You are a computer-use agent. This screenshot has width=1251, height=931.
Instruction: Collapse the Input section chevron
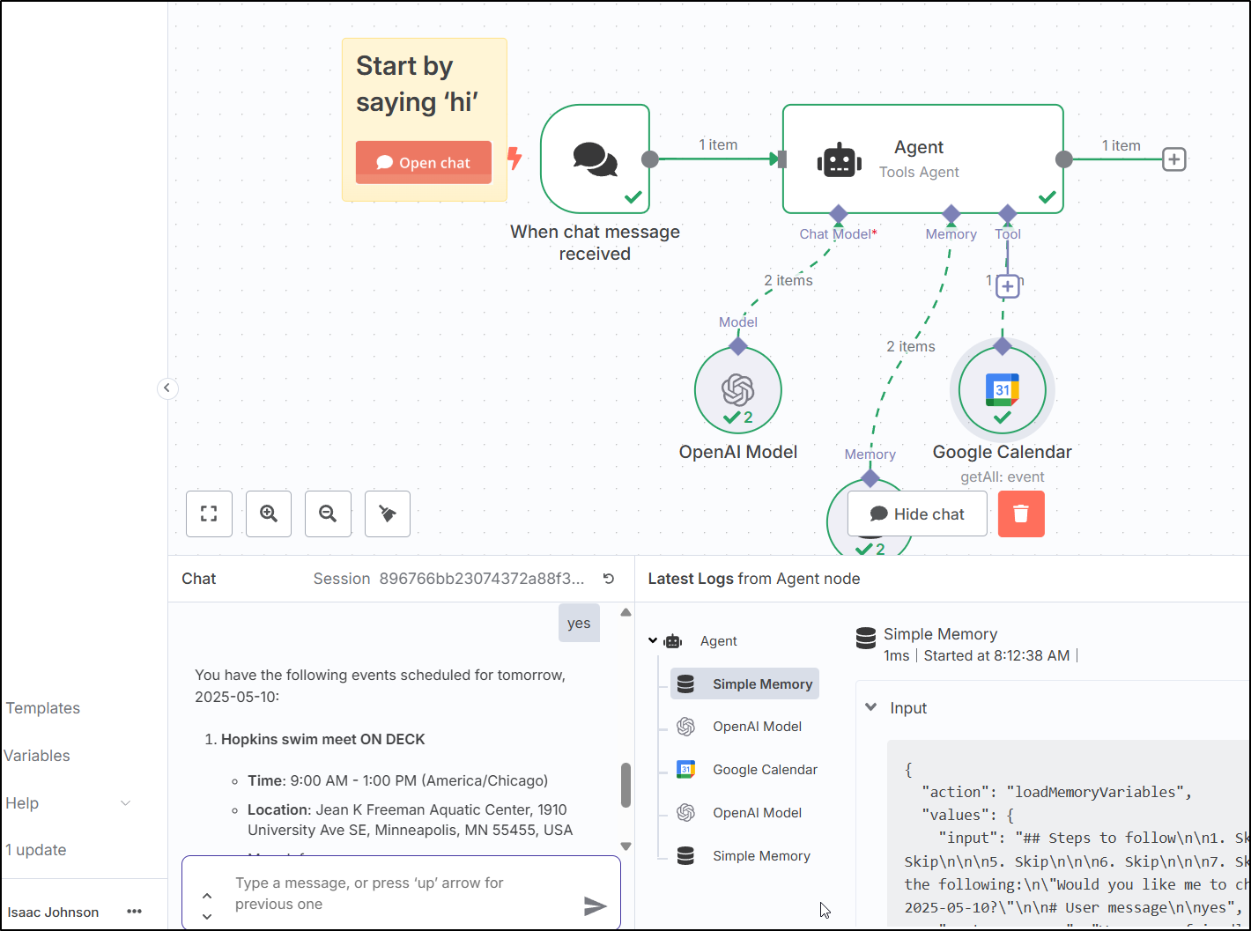click(x=871, y=707)
